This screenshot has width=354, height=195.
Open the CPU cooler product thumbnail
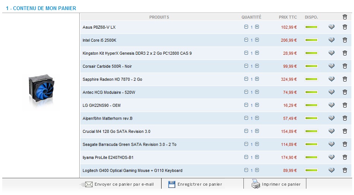point(41,89)
